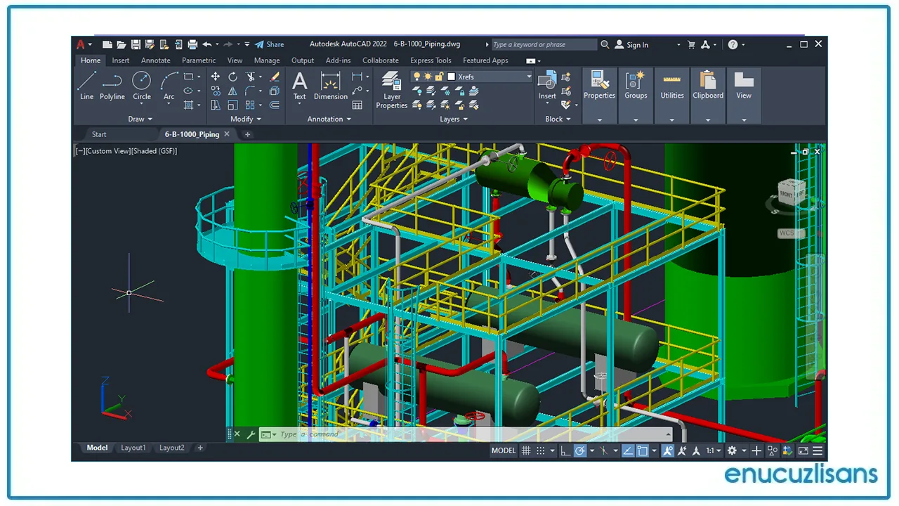899x506 pixels.
Task: Open the Xrefs layer dropdown
Action: click(529, 77)
